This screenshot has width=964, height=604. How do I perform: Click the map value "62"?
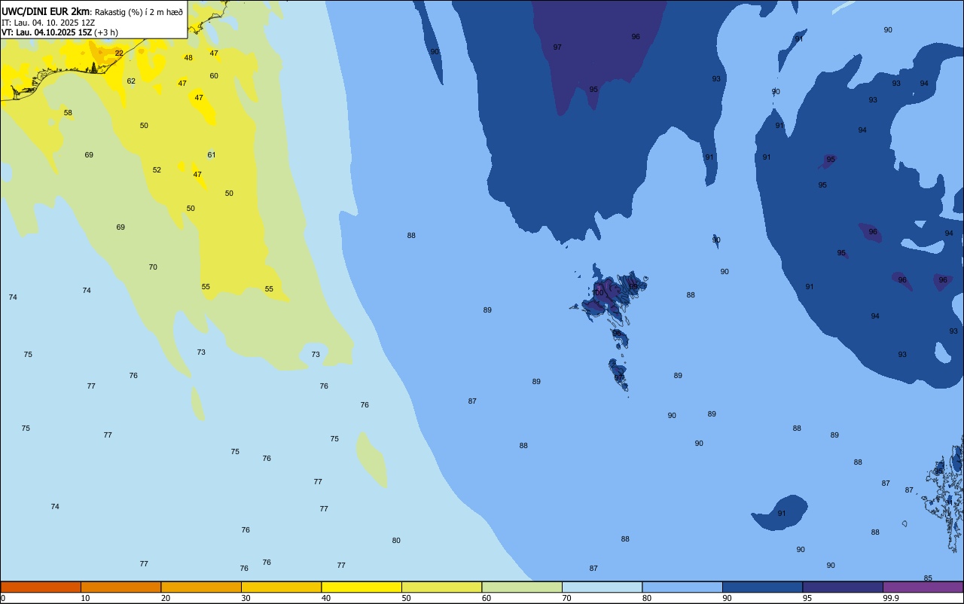pos(131,81)
